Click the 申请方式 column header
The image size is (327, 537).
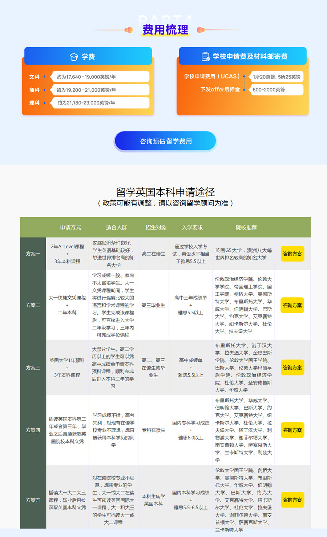[x=70, y=227]
